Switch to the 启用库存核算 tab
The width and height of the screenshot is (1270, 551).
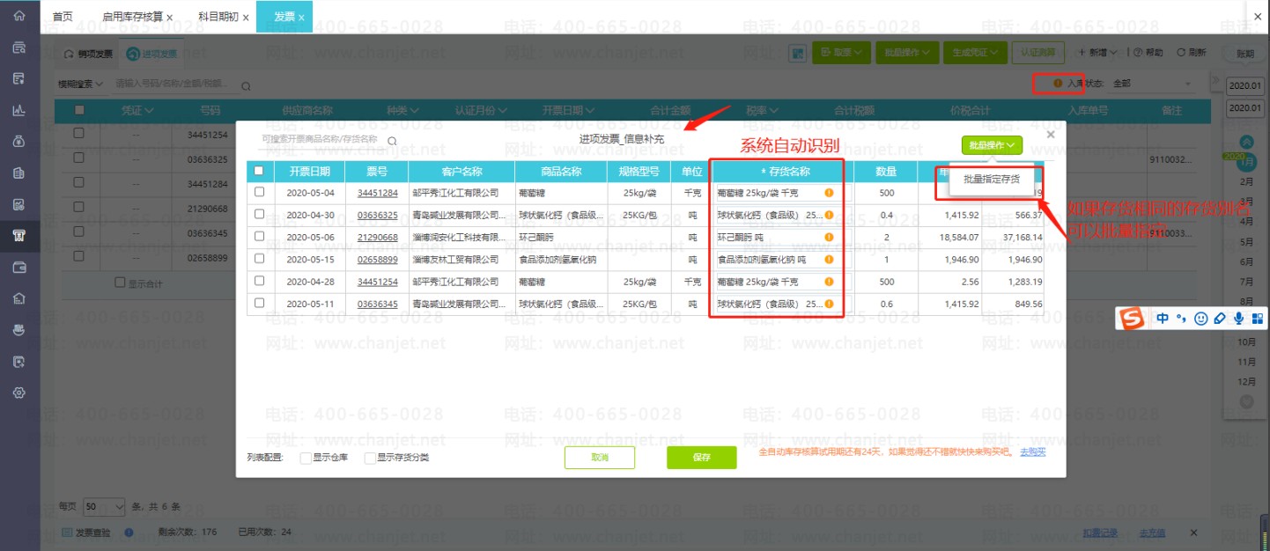(132, 17)
